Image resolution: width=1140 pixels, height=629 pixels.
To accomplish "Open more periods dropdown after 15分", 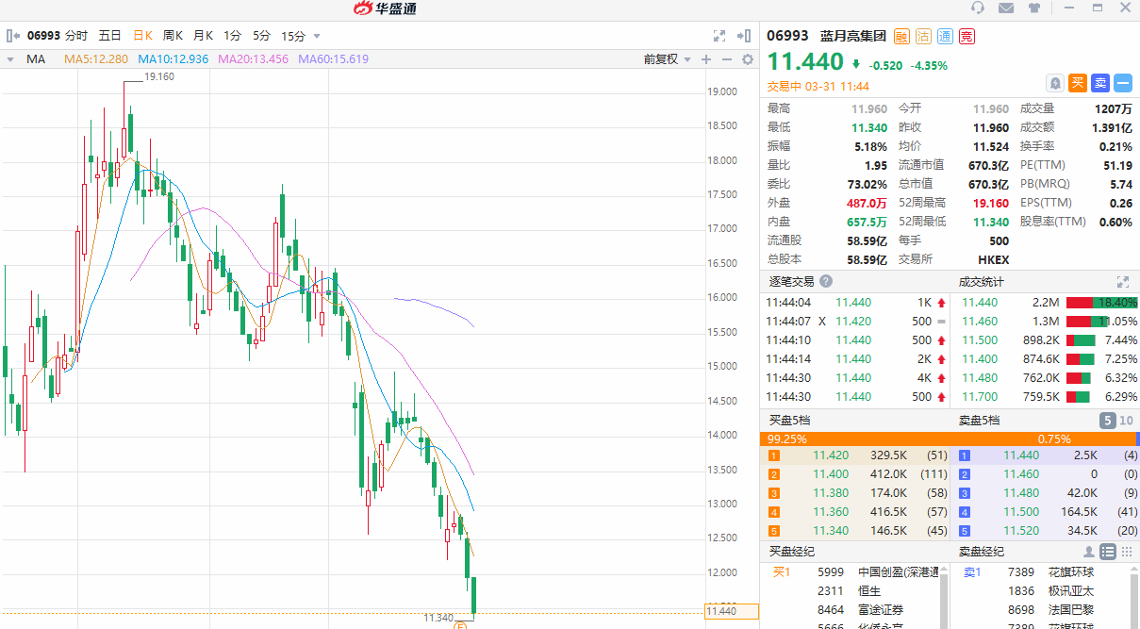I will pos(317,37).
